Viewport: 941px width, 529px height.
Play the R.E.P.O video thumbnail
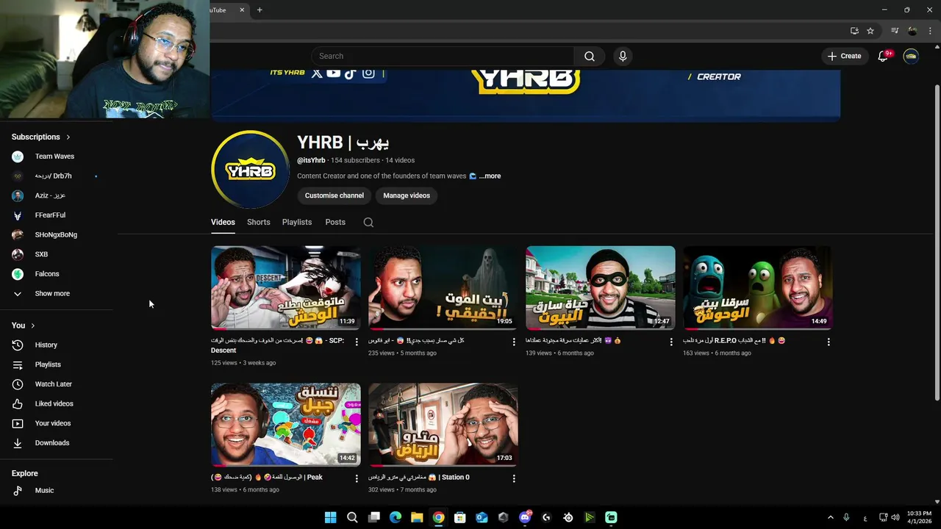tap(758, 287)
